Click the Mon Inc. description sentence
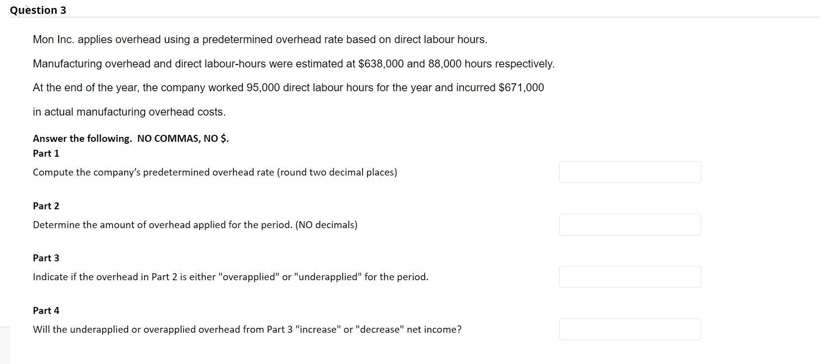Image resolution: width=820 pixels, height=364 pixels. pyautogui.click(x=260, y=39)
